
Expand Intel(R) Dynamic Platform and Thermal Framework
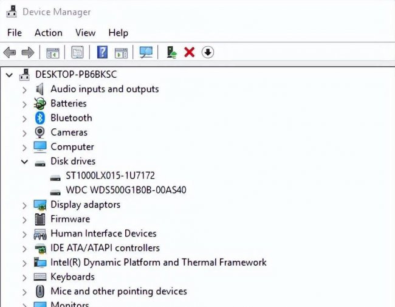[x=24, y=263]
